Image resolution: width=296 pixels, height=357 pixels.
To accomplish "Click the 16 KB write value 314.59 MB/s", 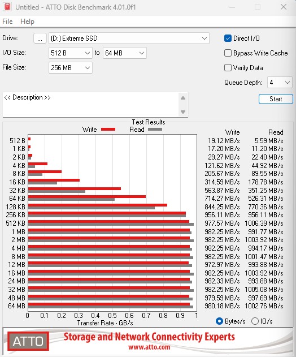I will [222, 182].
